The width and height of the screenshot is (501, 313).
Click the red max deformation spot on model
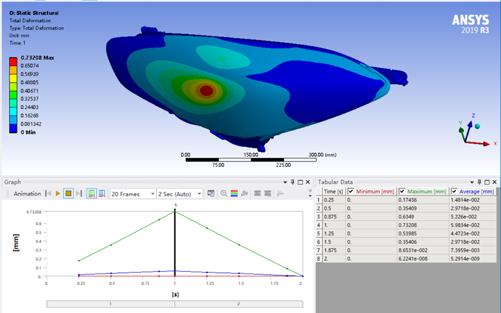(206, 90)
